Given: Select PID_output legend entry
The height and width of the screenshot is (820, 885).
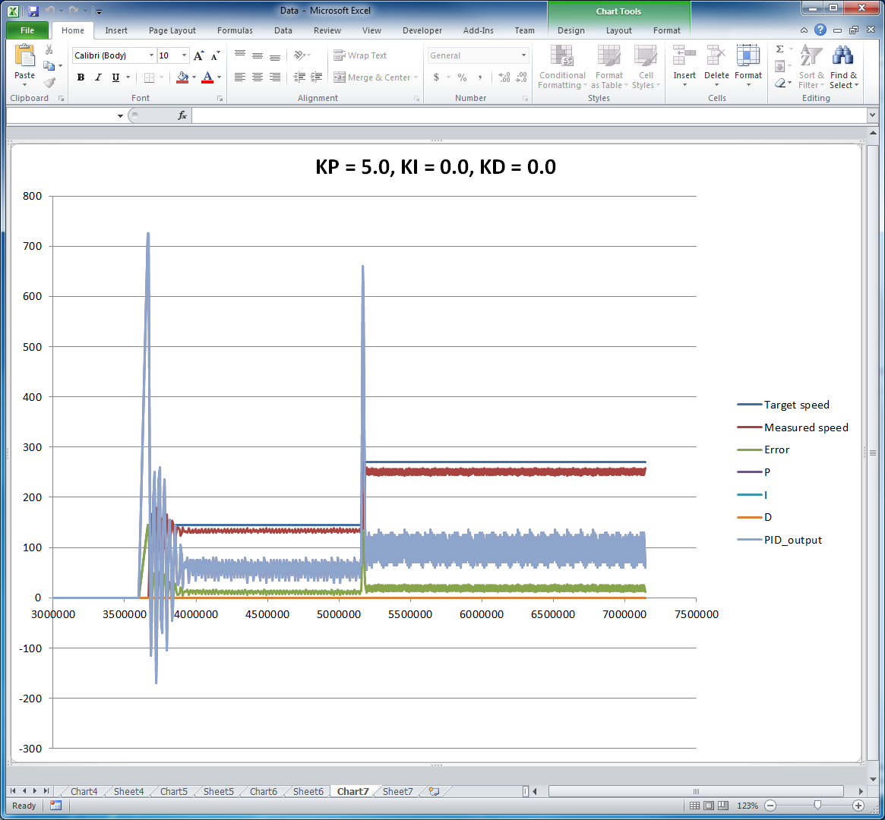Looking at the screenshot, I should pyautogui.click(x=779, y=540).
